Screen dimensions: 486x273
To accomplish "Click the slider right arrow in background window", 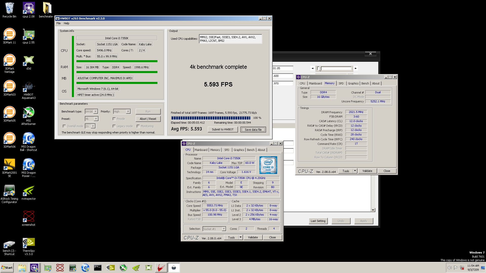I will point(356,68).
